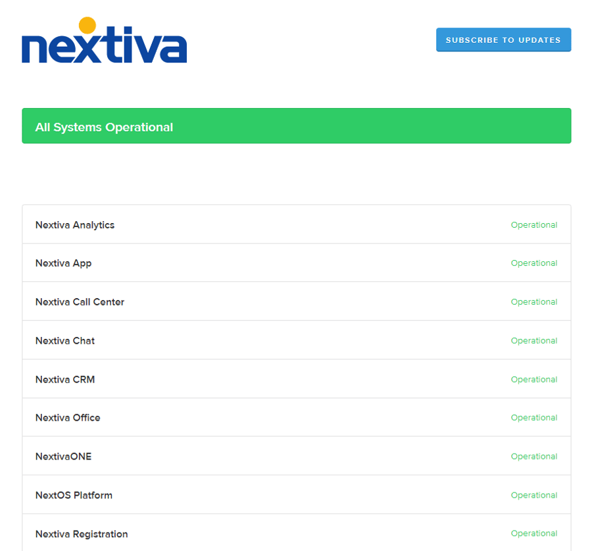Image resolution: width=592 pixels, height=551 pixels.
Task: Click the NextOS Platform entry
Action: click(x=74, y=495)
